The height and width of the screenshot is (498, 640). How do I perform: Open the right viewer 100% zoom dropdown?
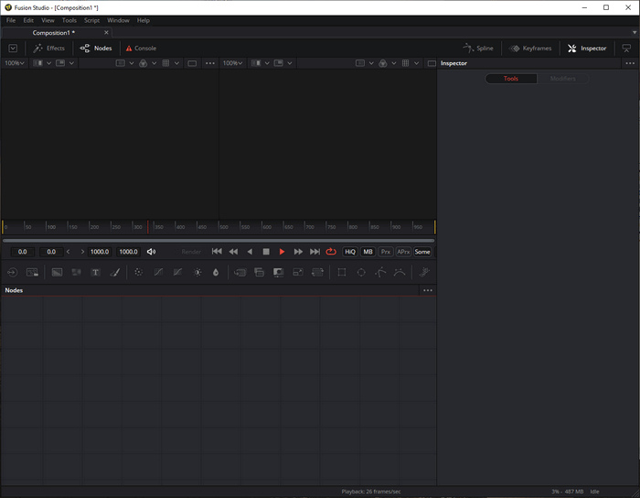232,63
